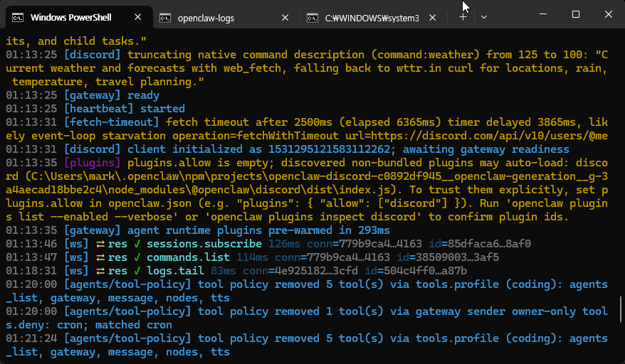
Task: Click the [plugins] tag in purple
Action: pyautogui.click(x=92, y=163)
